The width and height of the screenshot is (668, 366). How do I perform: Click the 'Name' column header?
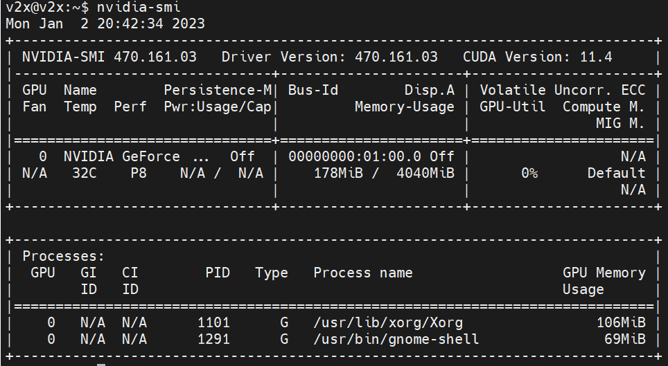click(80, 90)
